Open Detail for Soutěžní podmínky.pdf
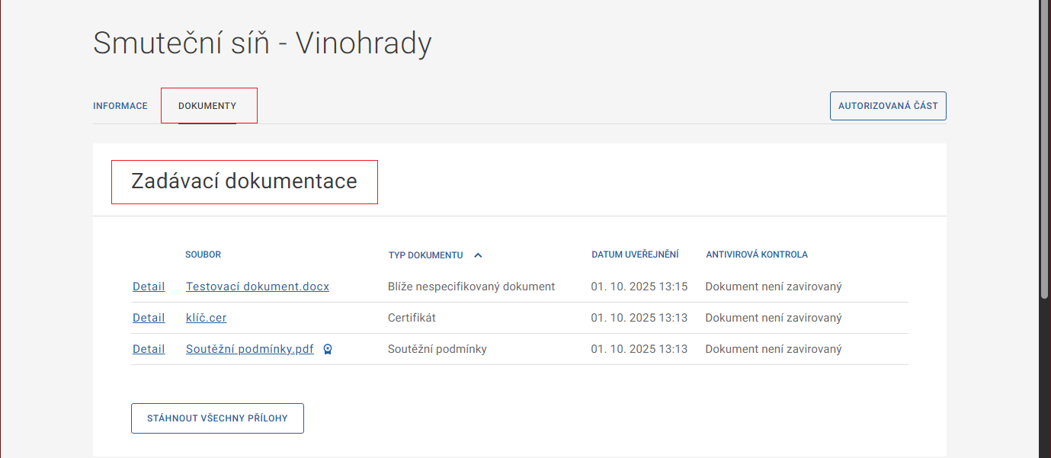 pos(149,349)
